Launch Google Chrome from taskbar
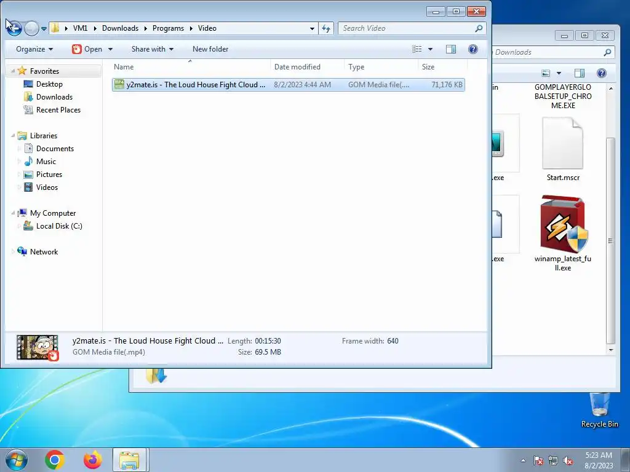The image size is (630, 472). click(55, 460)
